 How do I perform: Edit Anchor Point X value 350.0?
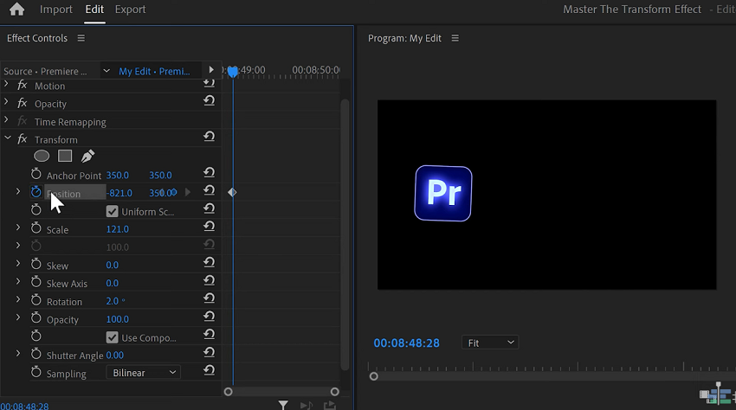118,175
